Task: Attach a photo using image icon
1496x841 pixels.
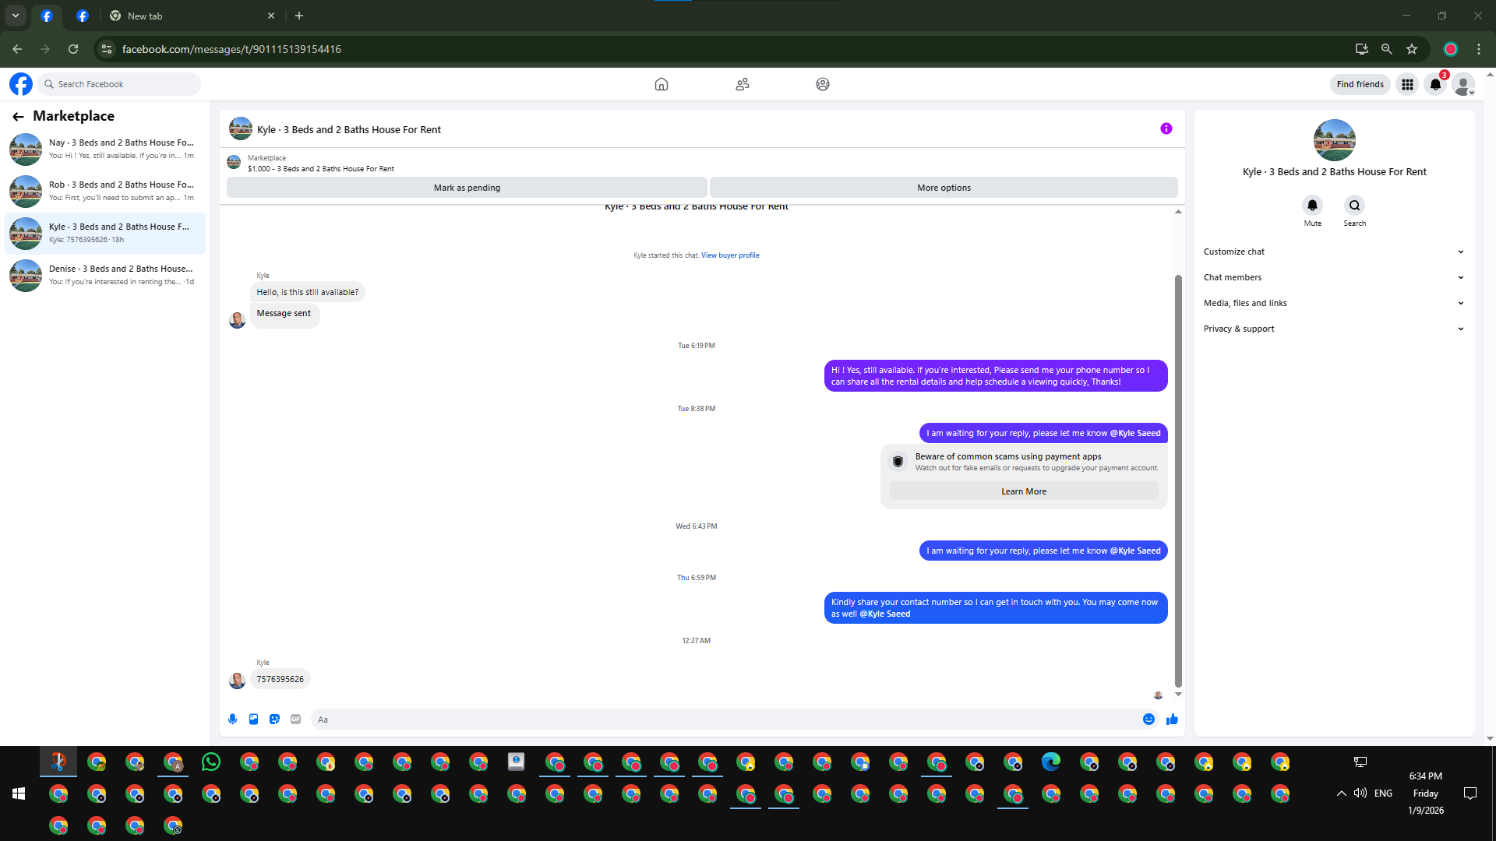Action: click(x=253, y=720)
